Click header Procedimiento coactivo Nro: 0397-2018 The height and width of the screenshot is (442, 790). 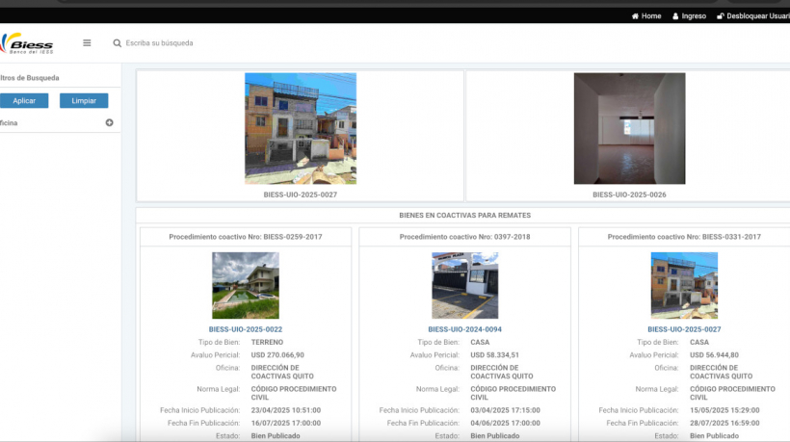point(464,237)
